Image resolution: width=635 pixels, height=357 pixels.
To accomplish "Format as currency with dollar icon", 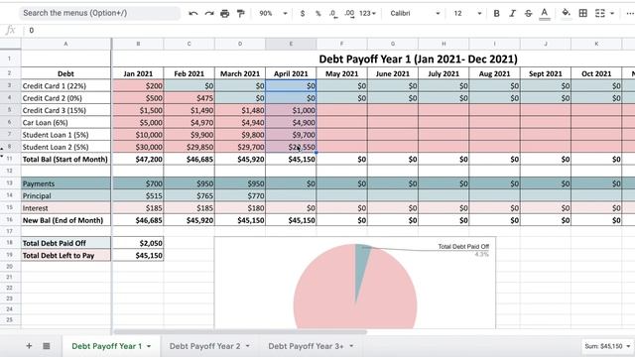I will tap(302, 13).
